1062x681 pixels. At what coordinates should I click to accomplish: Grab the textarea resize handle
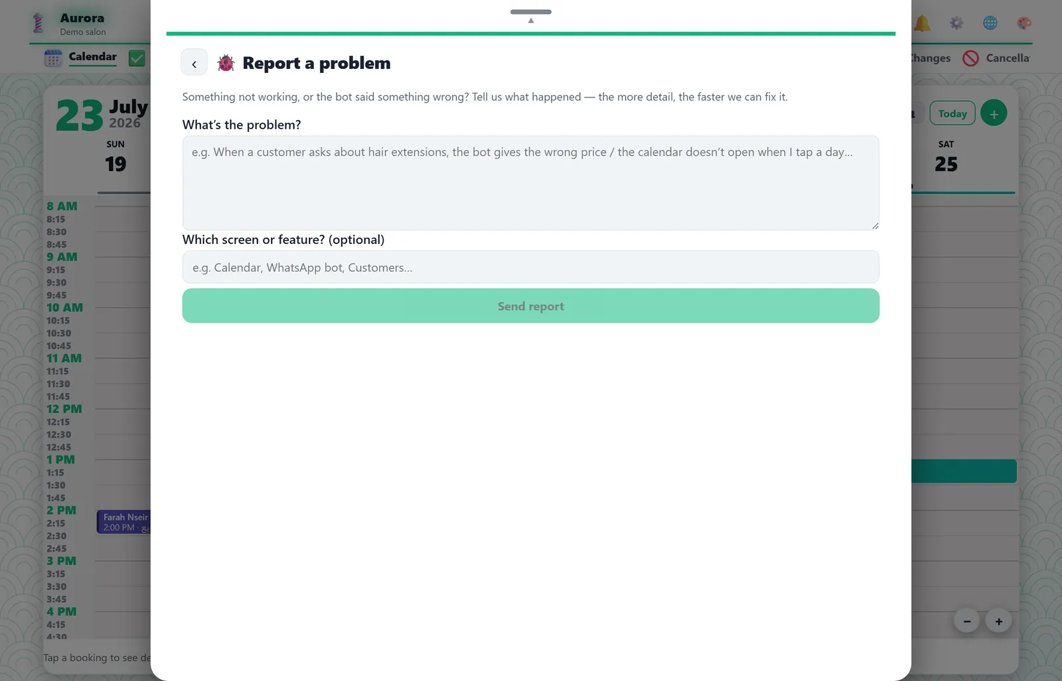click(x=875, y=225)
